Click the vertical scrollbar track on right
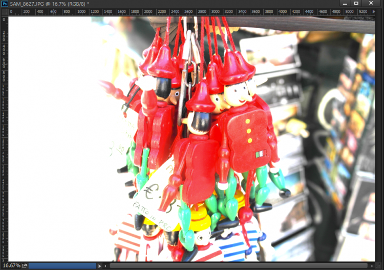Image resolution: width=384 pixels, height=270 pixels. (x=379, y=138)
